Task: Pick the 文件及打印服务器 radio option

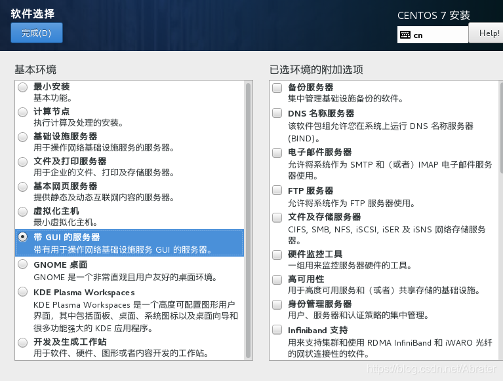Action: [x=23, y=162]
